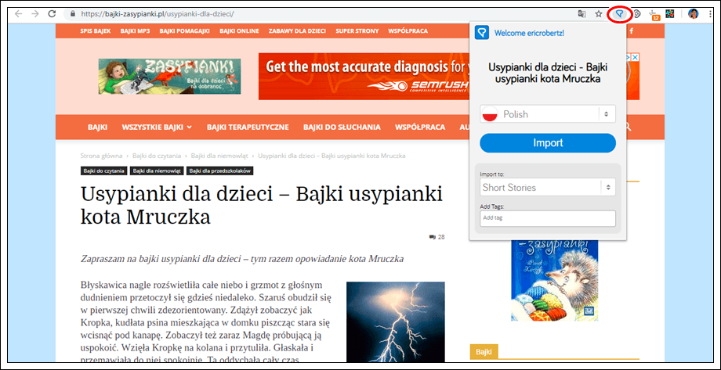Click the Zasypianki site logo
Image resolution: width=721 pixels, height=370 pixels.
[x=170, y=77]
